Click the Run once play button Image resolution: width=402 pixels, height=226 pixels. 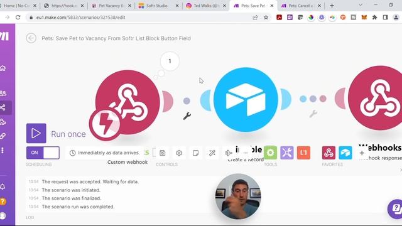point(36,133)
